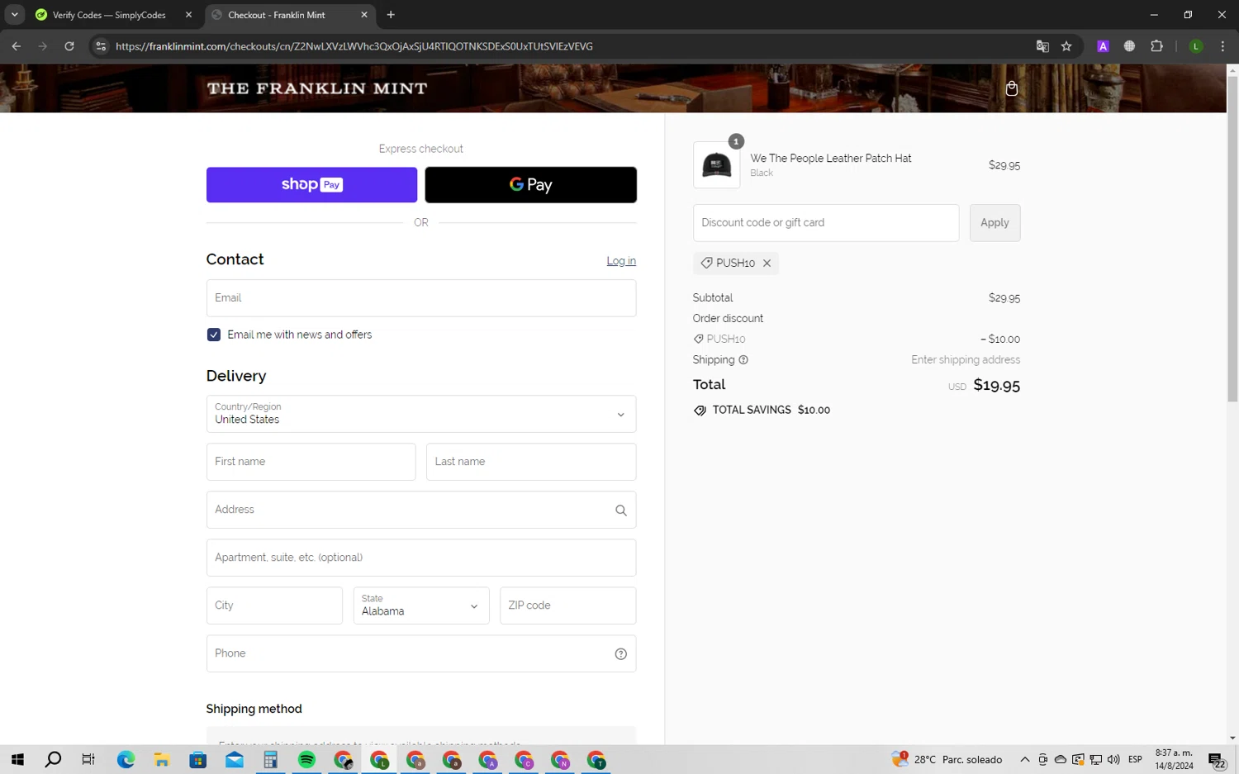Focus the ZIP code field
This screenshot has width=1239, height=774.
(x=567, y=605)
